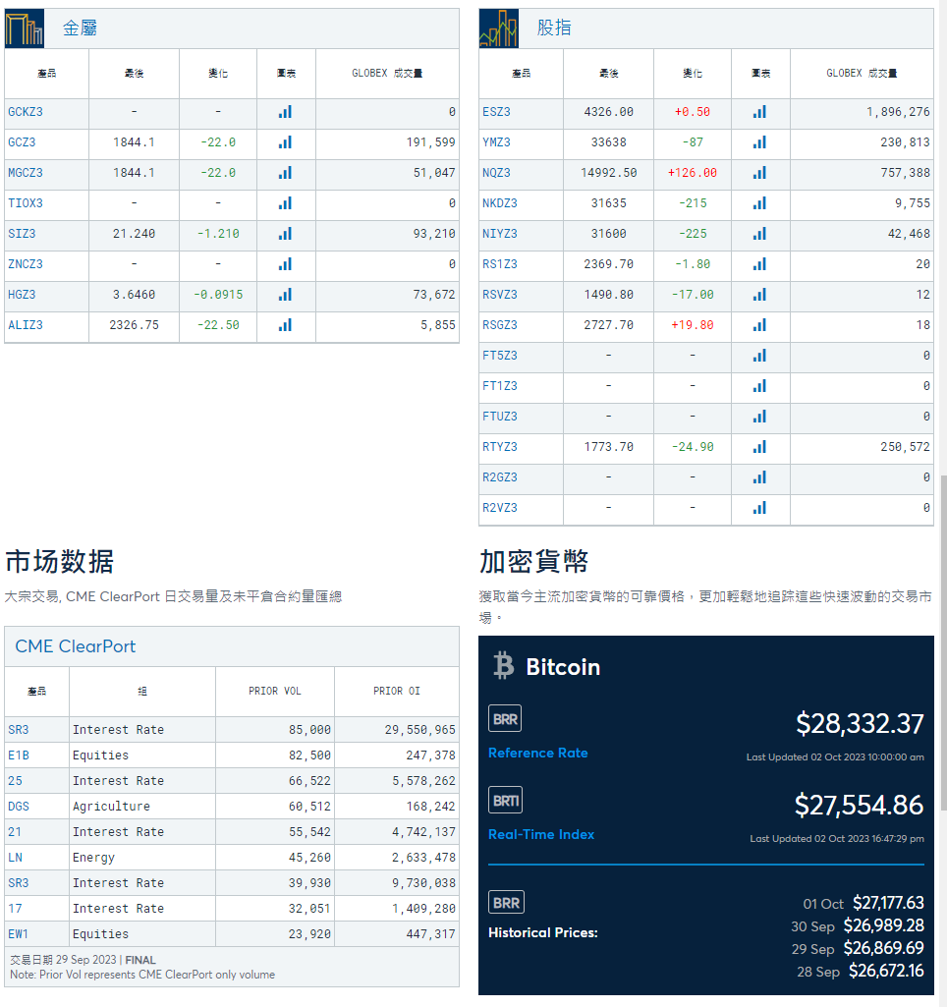Open chart icon for RTYZ3 row
947x1007 pixels.
pos(759,447)
